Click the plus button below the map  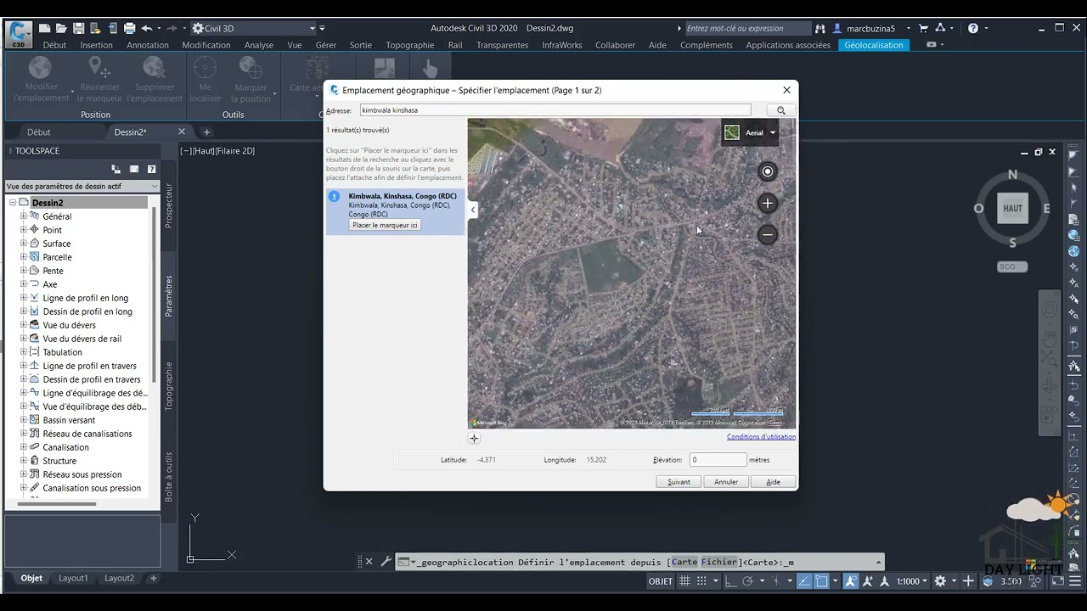click(474, 438)
